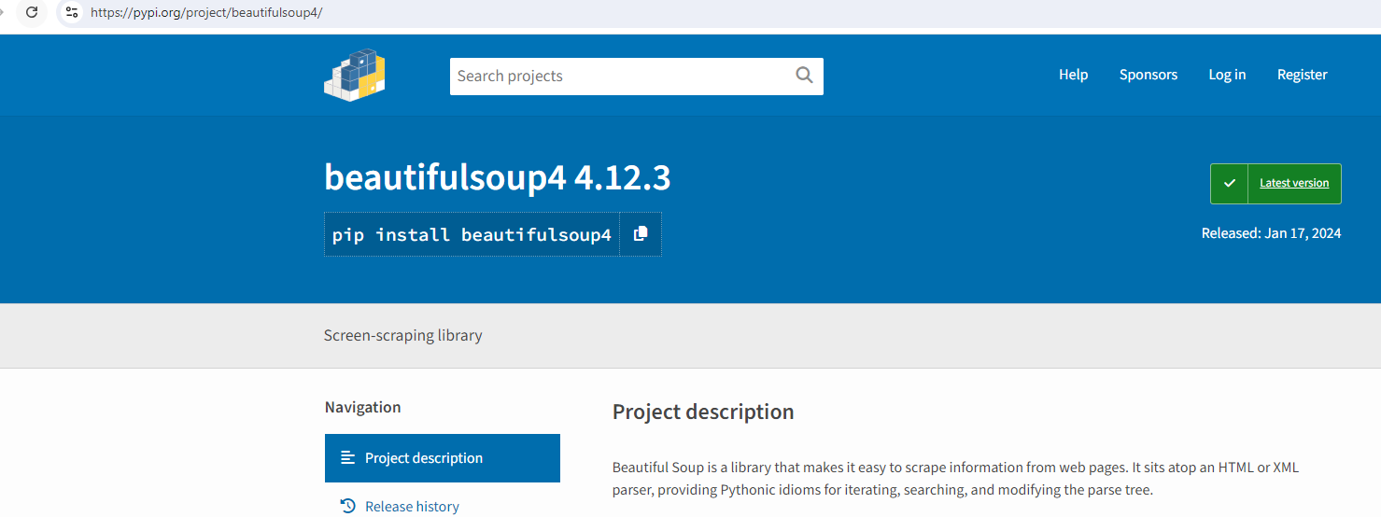Viewport: 1381px width, 517px height.
Task: Click the Navigation sidebar heading
Action: [x=363, y=407]
